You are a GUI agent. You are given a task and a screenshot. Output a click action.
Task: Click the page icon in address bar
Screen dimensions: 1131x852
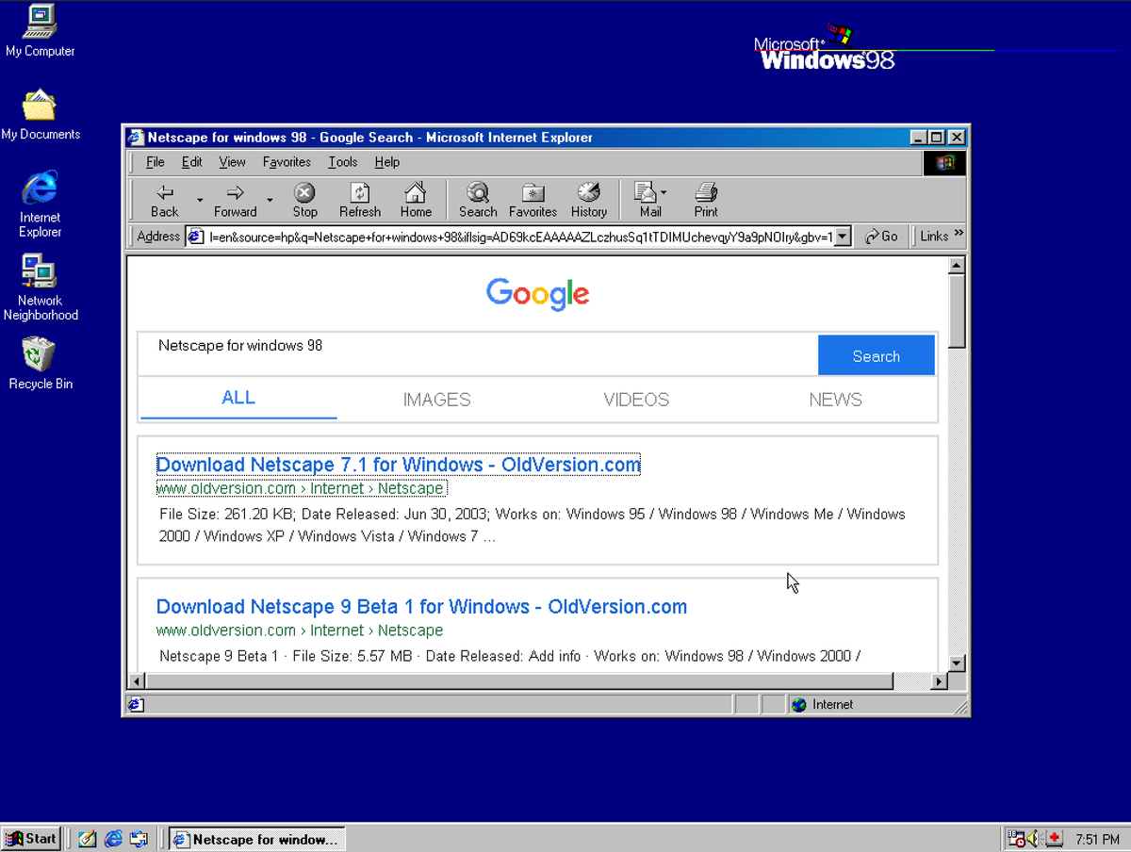pyautogui.click(x=196, y=237)
